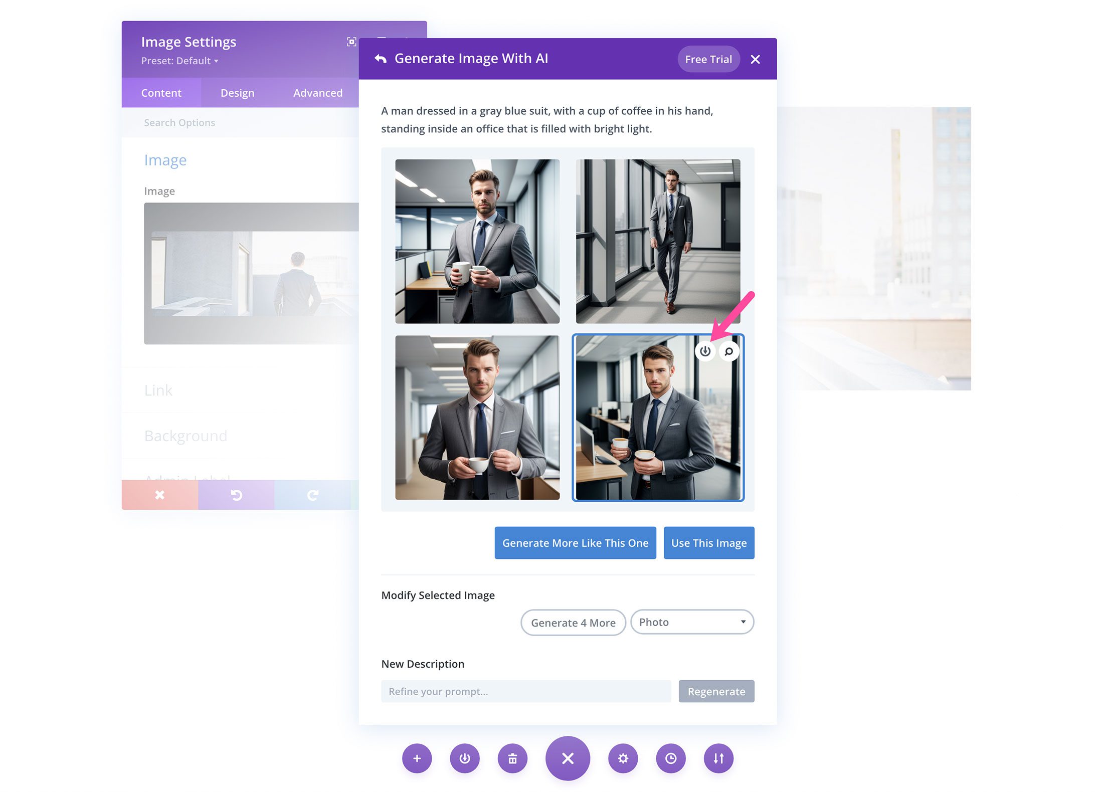1103x792 pixels.
Task: Select the bottom-left generated man image thumbnail
Action: click(476, 418)
